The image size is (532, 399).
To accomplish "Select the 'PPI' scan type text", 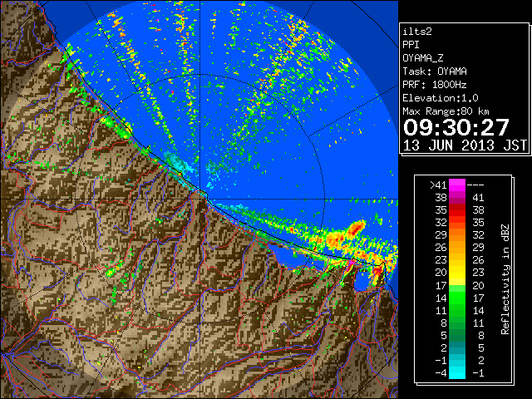I will (x=411, y=45).
